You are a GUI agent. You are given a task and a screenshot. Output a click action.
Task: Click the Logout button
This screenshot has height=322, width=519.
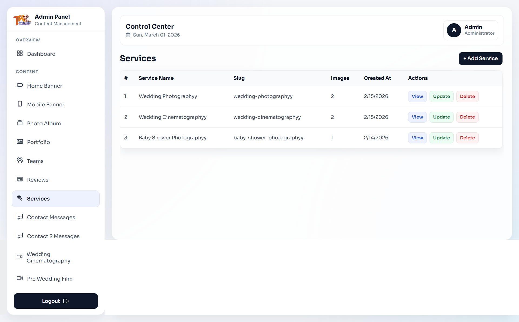point(56,301)
